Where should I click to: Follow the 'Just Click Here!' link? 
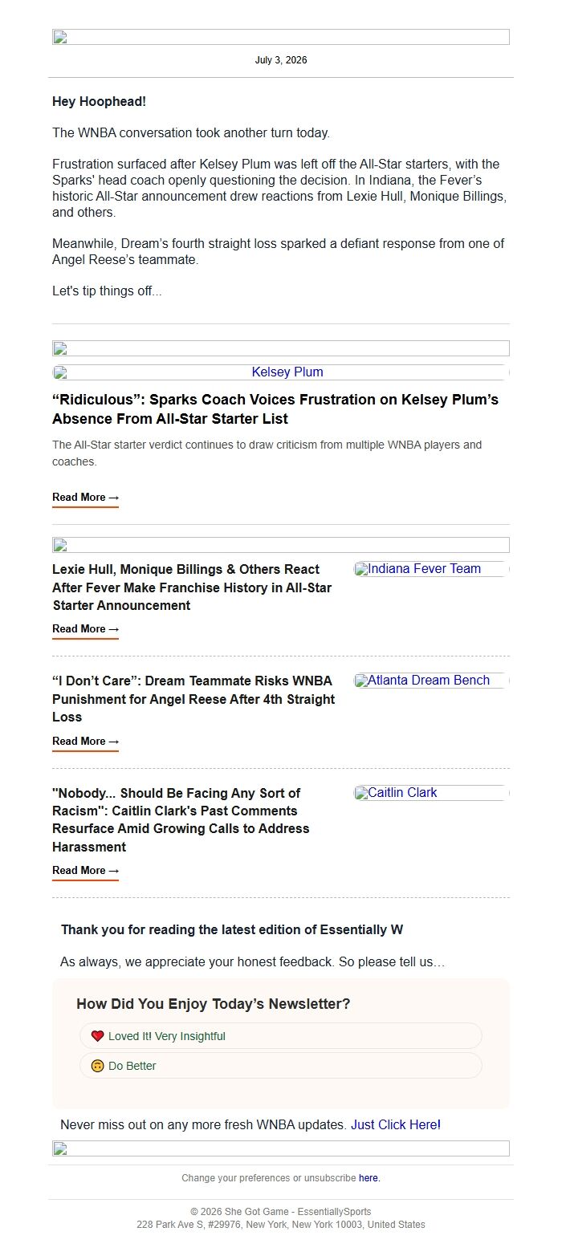[x=396, y=1125]
